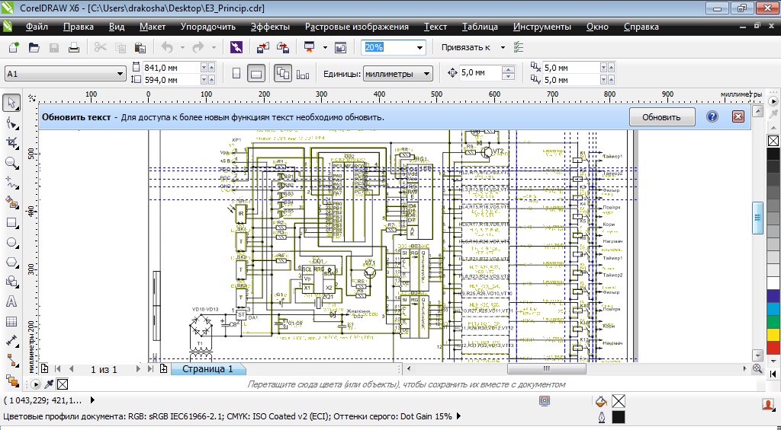Click the New document icon
This screenshot has width=781, height=430.
(x=14, y=47)
